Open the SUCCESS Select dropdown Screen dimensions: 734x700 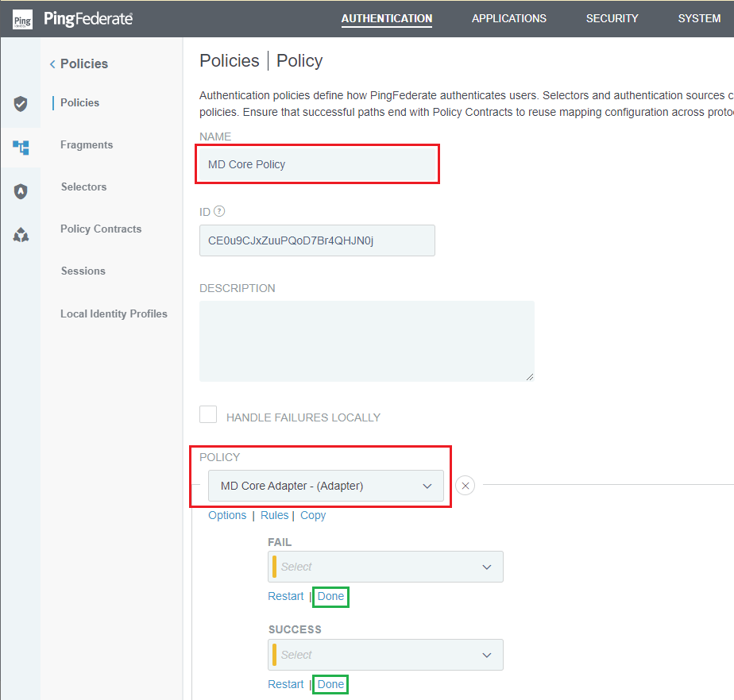pos(385,655)
